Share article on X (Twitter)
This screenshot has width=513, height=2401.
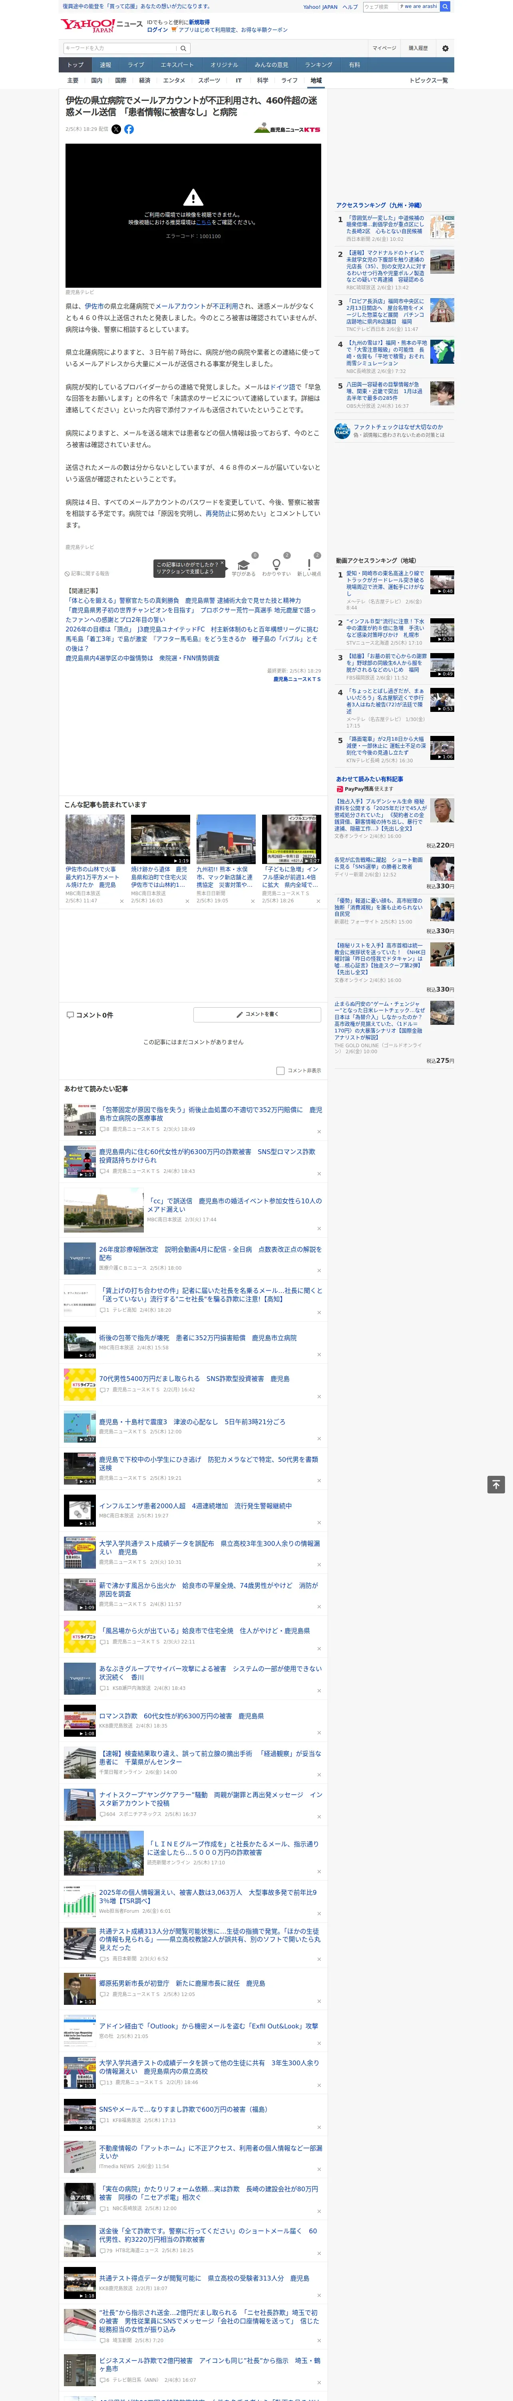coord(116,130)
